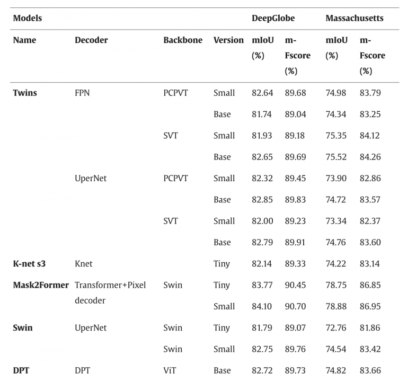Screen dimensions: 407x382
Task: Click the Version column header
Action: (228, 40)
